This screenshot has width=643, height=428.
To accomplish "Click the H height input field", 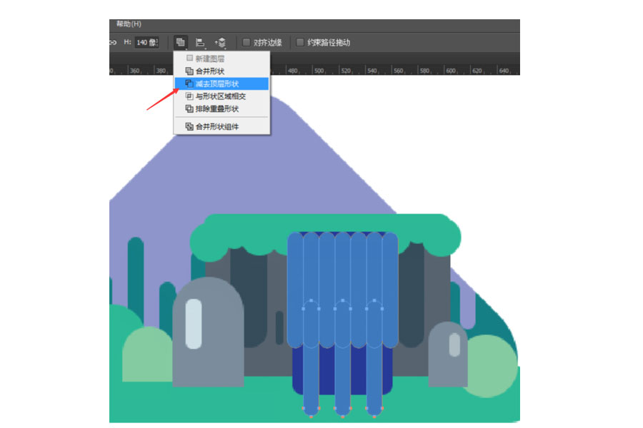I will click(x=146, y=43).
